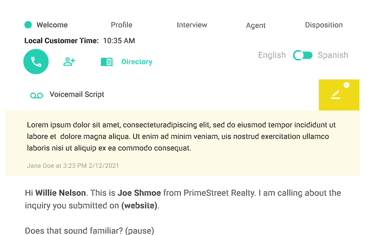The width and height of the screenshot is (377, 235).
Task: Switch to the Welcome tab
Action: [x=52, y=25]
